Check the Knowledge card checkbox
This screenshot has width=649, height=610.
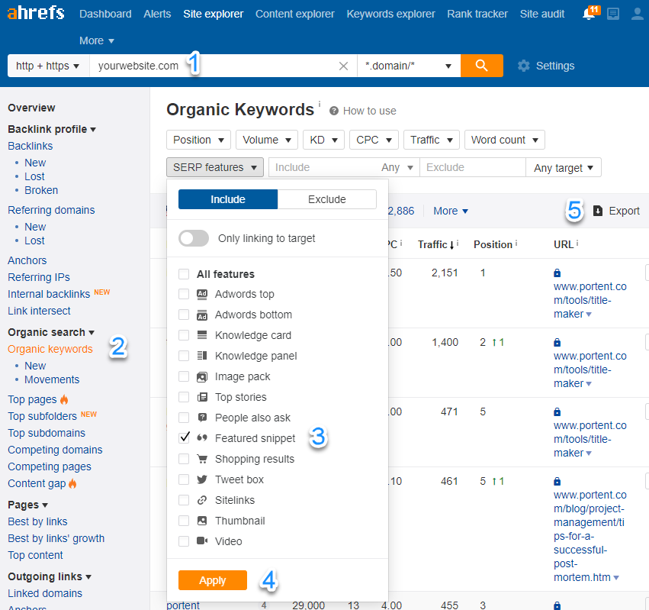184,335
